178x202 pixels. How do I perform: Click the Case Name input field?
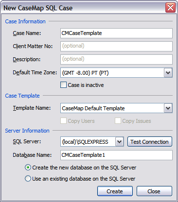click(116, 33)
